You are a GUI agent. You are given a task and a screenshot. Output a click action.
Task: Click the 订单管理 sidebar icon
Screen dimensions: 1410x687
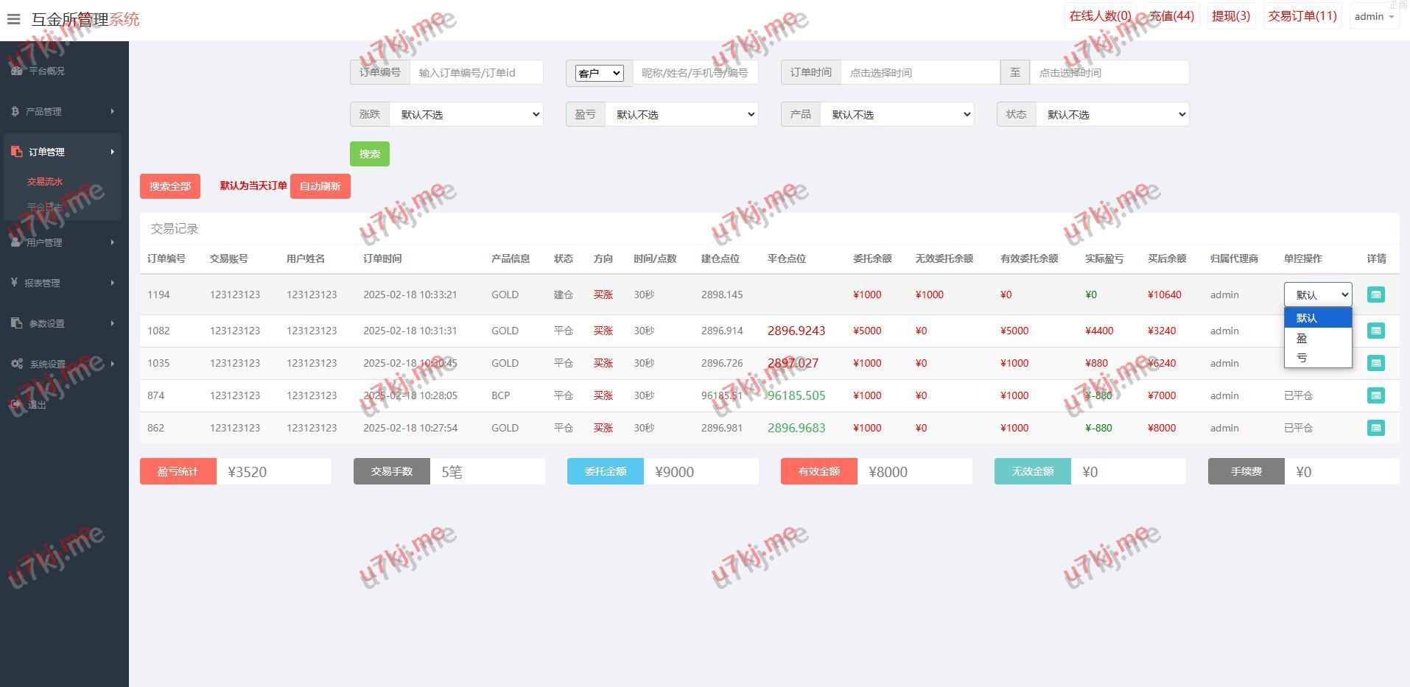pos(17,152)
